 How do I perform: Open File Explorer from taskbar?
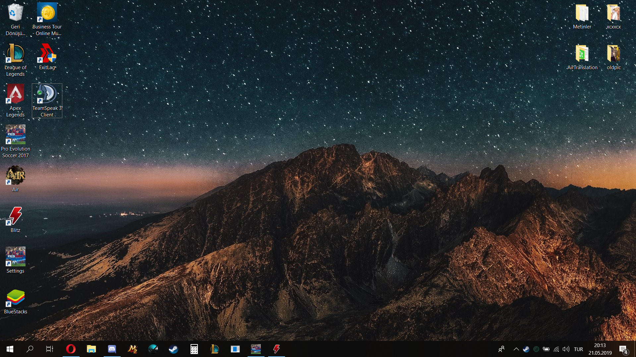tap(91, 349)
